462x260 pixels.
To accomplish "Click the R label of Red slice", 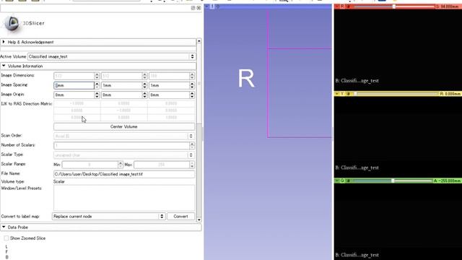I will pos(342,6).
